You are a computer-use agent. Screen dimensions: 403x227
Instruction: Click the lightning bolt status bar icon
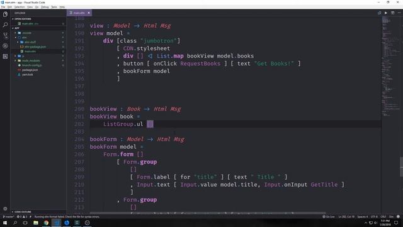(x=31, y=217)
